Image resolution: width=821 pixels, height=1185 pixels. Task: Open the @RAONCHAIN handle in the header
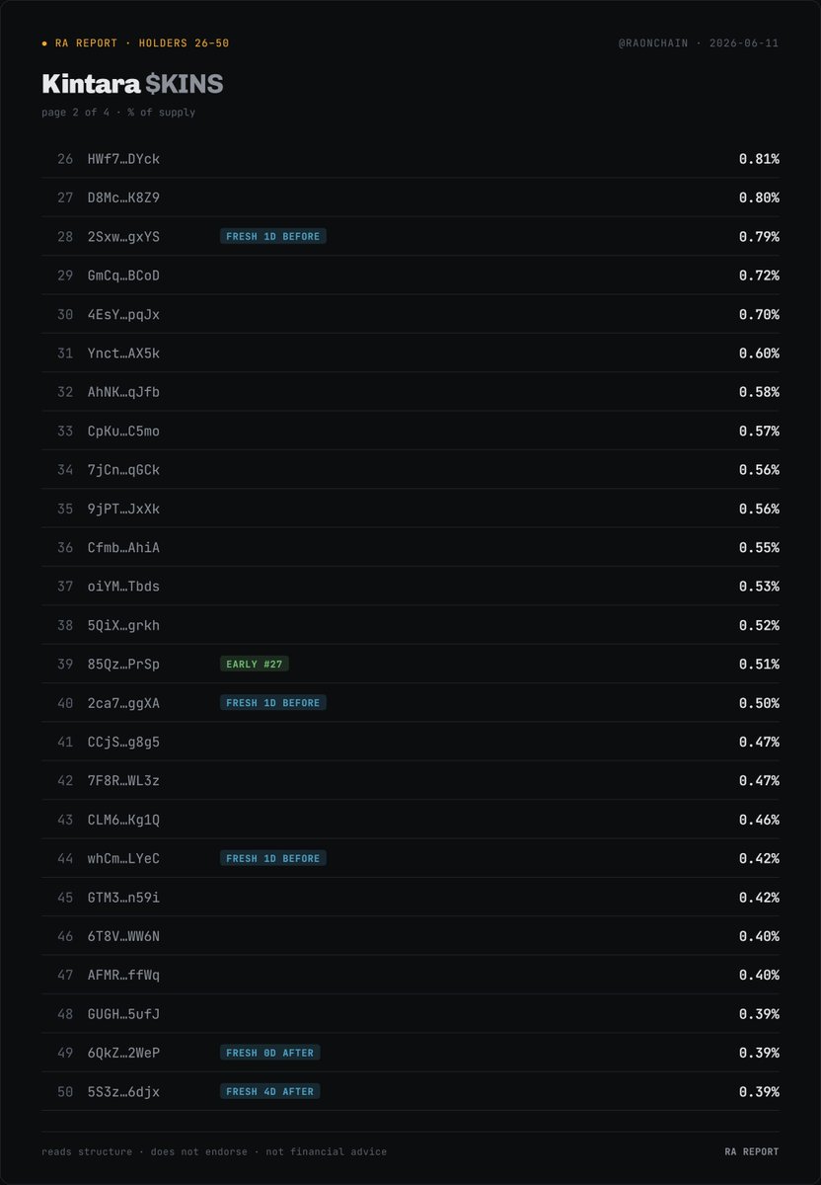click(x=658, y=43)
